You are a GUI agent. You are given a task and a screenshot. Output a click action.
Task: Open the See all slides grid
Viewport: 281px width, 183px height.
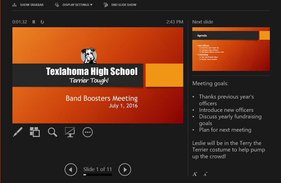[35, 132]
